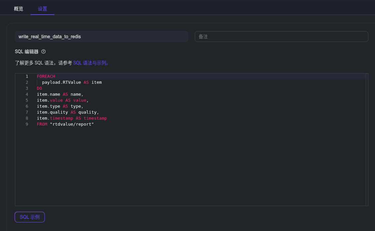Click the rule name field write_real_time_data_to_redis
The image size is (375, 231).
(102, 37)
